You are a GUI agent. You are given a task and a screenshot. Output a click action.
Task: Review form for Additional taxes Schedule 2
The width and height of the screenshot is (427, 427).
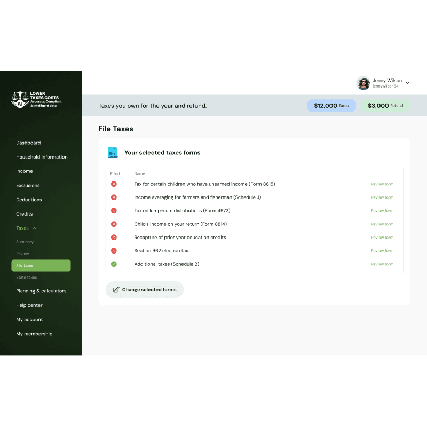coord(382,264)
